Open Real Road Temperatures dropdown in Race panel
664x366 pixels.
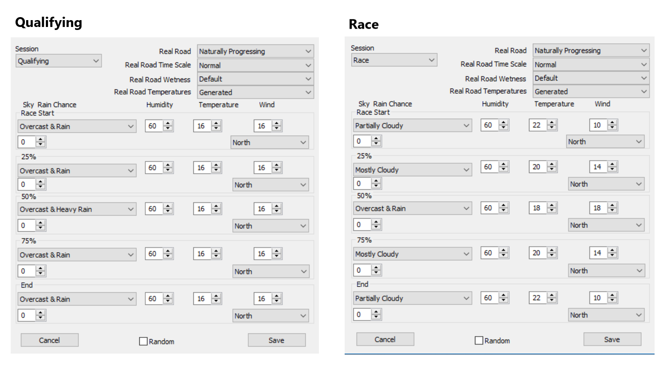point(591,91)
